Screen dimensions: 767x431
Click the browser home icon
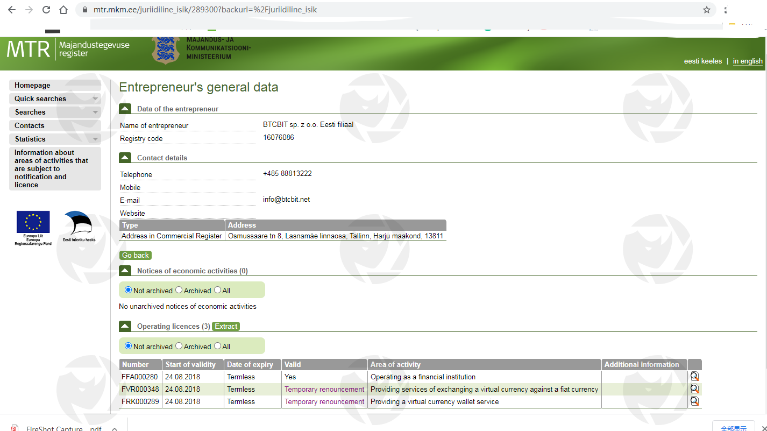63,10
